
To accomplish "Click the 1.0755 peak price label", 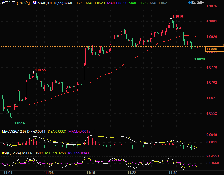I will pos(40,70).
